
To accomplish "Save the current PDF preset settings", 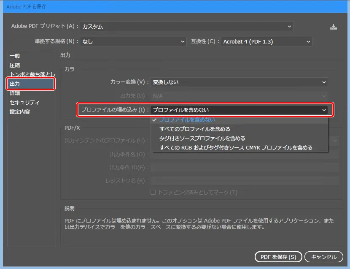I will click(x=333, y=26).
